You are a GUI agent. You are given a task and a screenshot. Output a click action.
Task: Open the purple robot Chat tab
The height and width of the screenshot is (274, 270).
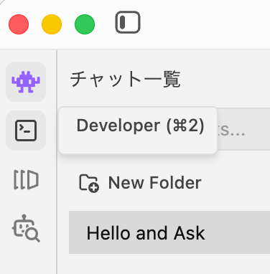[26, 82]
